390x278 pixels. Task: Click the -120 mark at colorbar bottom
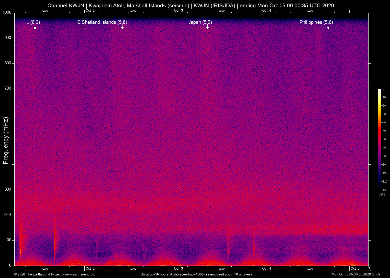[x=384, y=190]
